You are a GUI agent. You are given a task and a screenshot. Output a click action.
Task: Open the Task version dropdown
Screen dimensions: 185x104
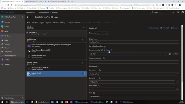[103, 33]
